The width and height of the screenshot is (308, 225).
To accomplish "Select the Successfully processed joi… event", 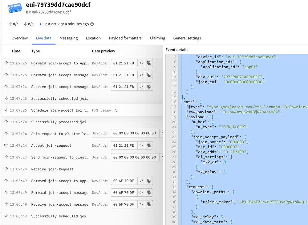I will click(x=82, y=122).
